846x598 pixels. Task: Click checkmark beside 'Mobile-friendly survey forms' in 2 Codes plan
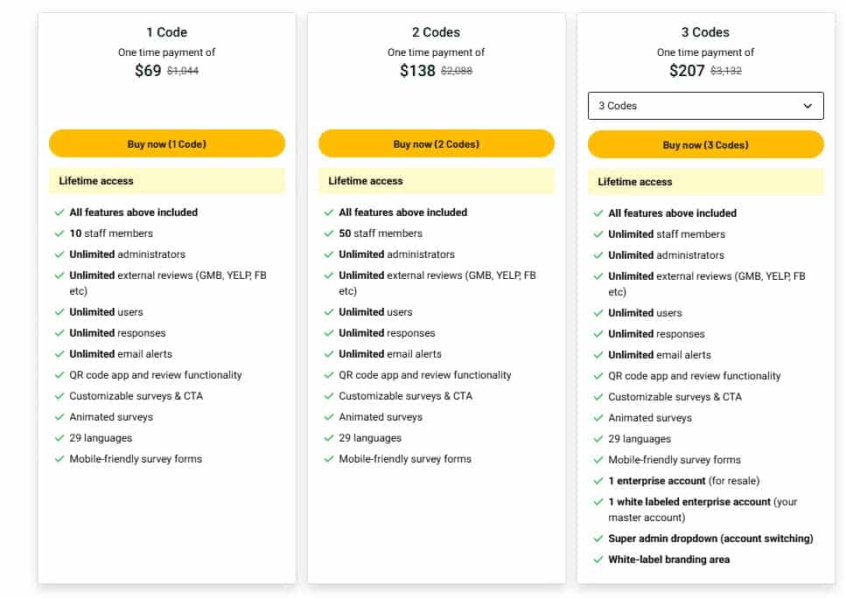tap(329, 459)
